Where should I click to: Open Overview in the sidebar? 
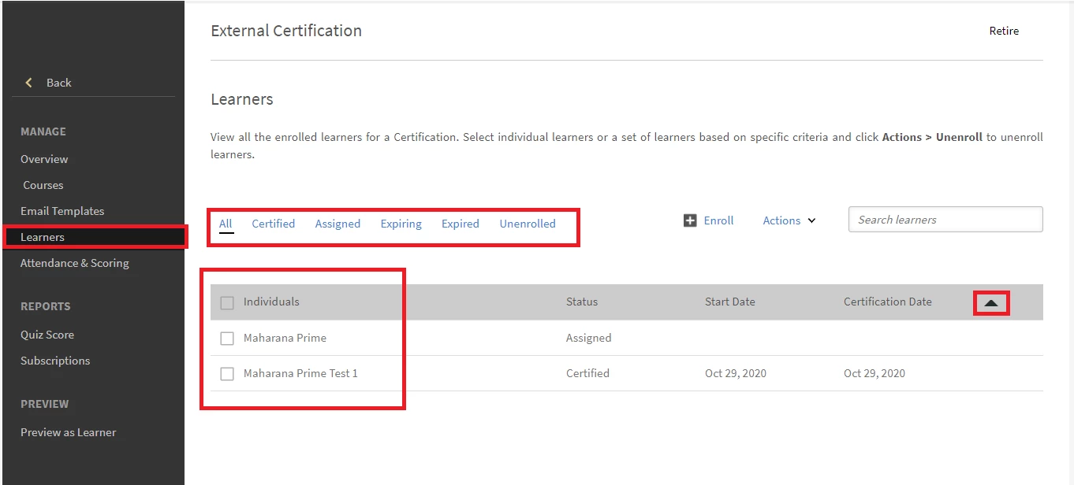click(44, 159)
